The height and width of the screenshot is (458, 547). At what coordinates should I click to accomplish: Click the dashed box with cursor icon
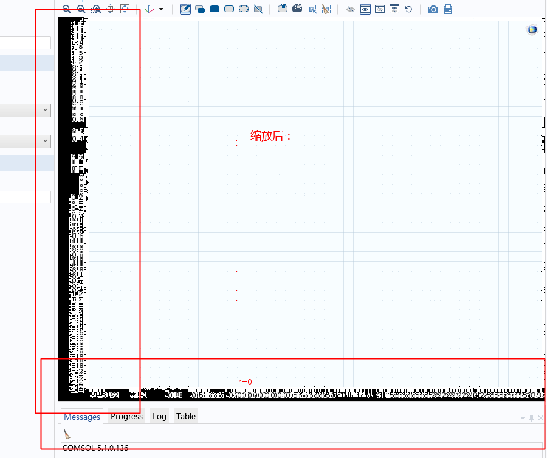coord(312,9)
